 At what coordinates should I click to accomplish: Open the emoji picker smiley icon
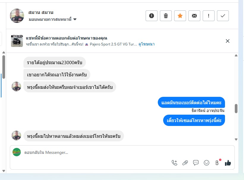click(207, 163)
